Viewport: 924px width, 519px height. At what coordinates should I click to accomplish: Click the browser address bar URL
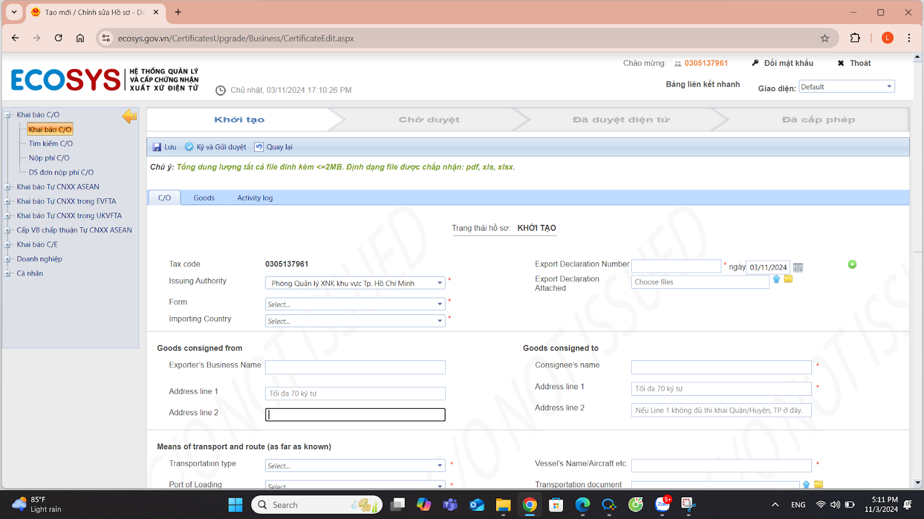coord(236,38)
